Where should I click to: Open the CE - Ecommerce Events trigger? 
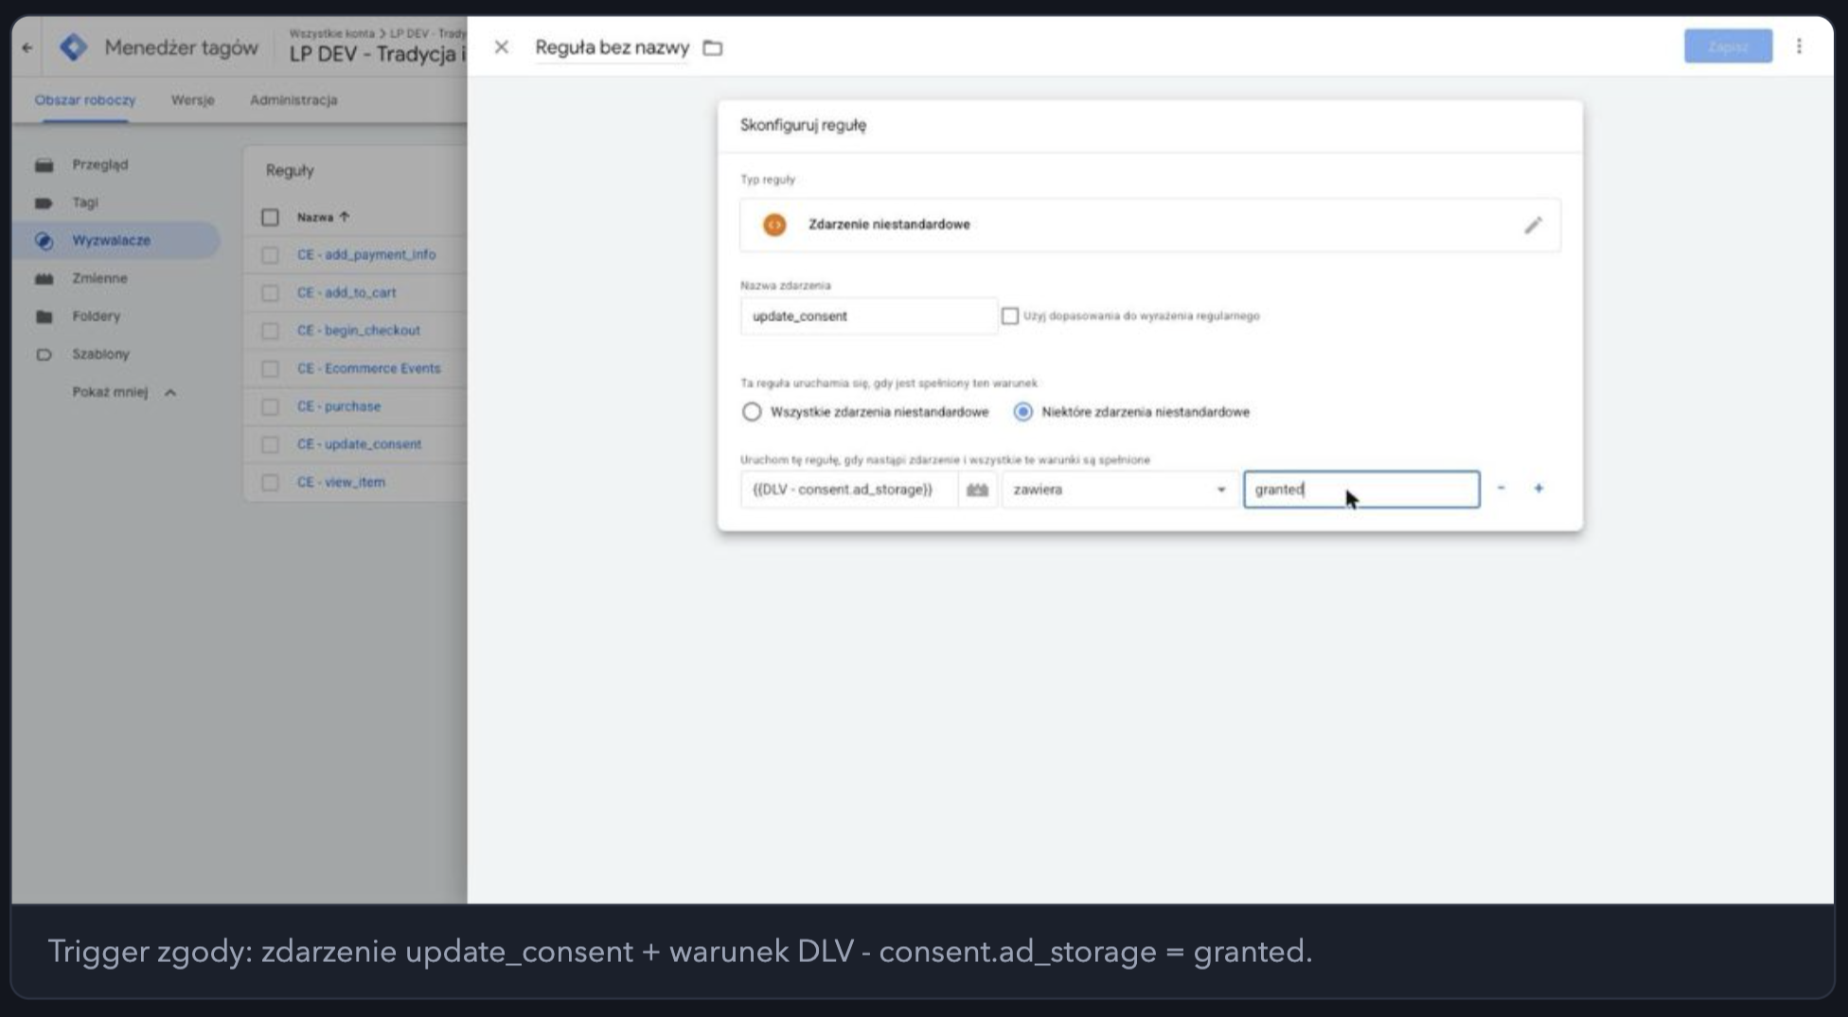pyautogui.click(x=368, y=368)
